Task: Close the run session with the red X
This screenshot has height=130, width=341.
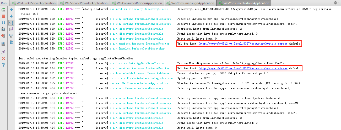Action: 3,58
